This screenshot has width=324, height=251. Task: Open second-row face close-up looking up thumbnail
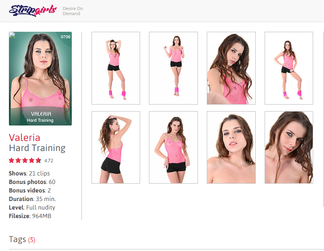[x=231, y=147]
